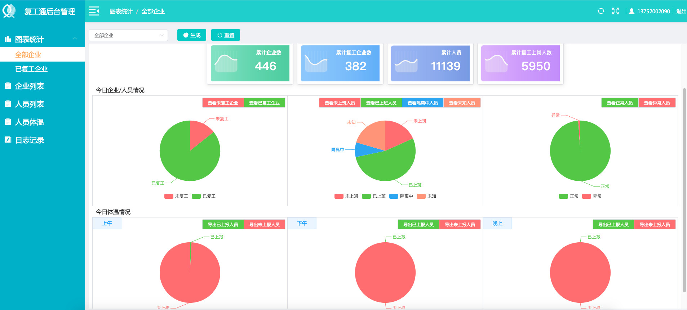The image size is (687, 310).
Task: Click 导出未上报人员 under 晚上
Action: [x=655, y=224]
